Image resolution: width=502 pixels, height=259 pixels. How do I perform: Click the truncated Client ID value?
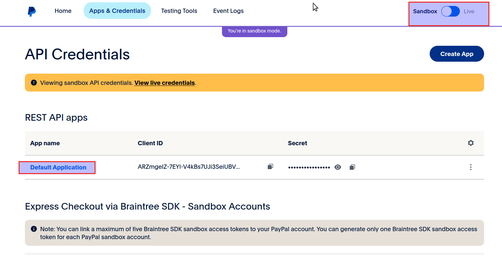188,167
